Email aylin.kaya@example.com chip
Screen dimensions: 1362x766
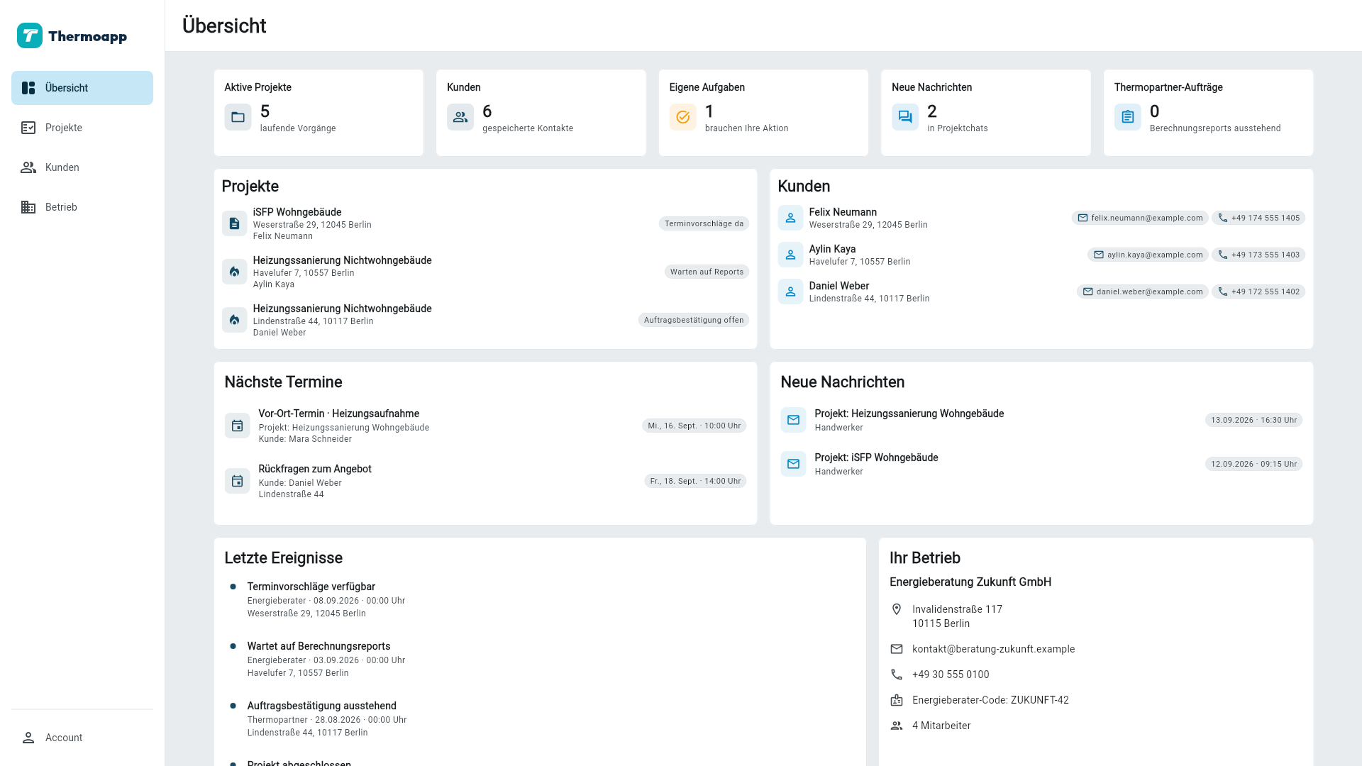(1148, 255)
